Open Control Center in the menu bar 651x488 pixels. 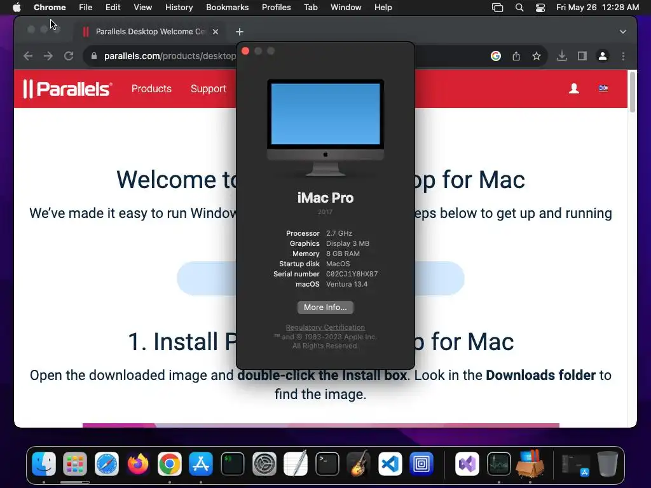pos(540,8)
